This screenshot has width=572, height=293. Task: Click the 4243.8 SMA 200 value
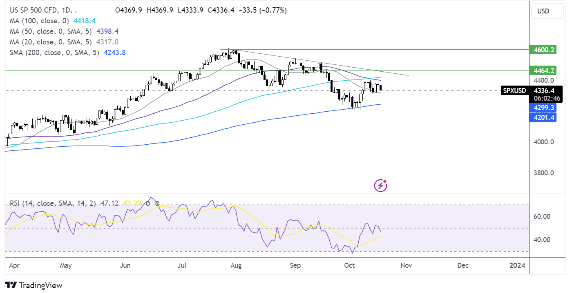tap(115, 53)
